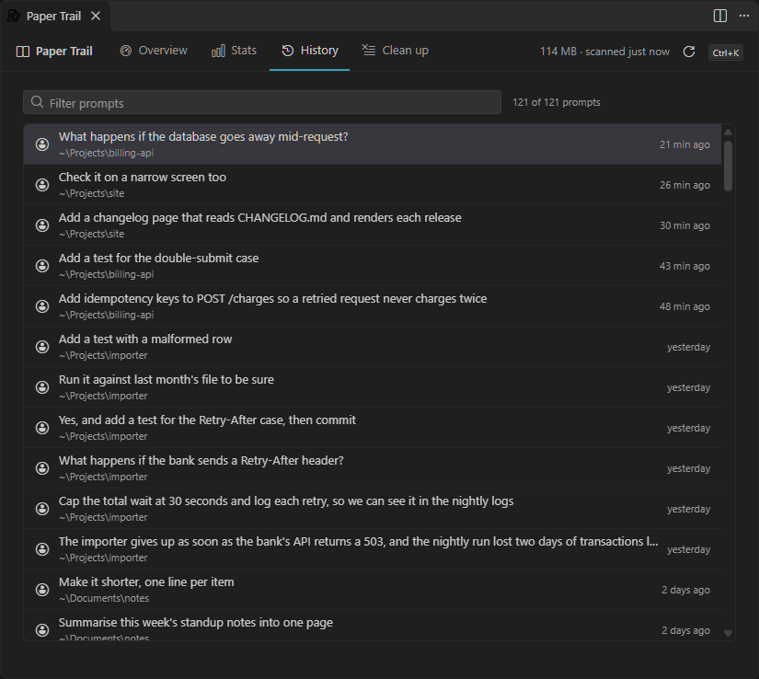This screenshot has width=759, height=679.
Task: Focus the Filter prompts search field
Action: (x=262, y=102)
